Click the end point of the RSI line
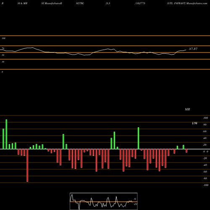The width and height of the screenshot is (210, 210). 186,50
